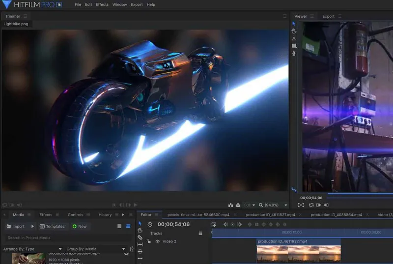Open the Arrange By: Type dropdown

[x=32, y=249]
